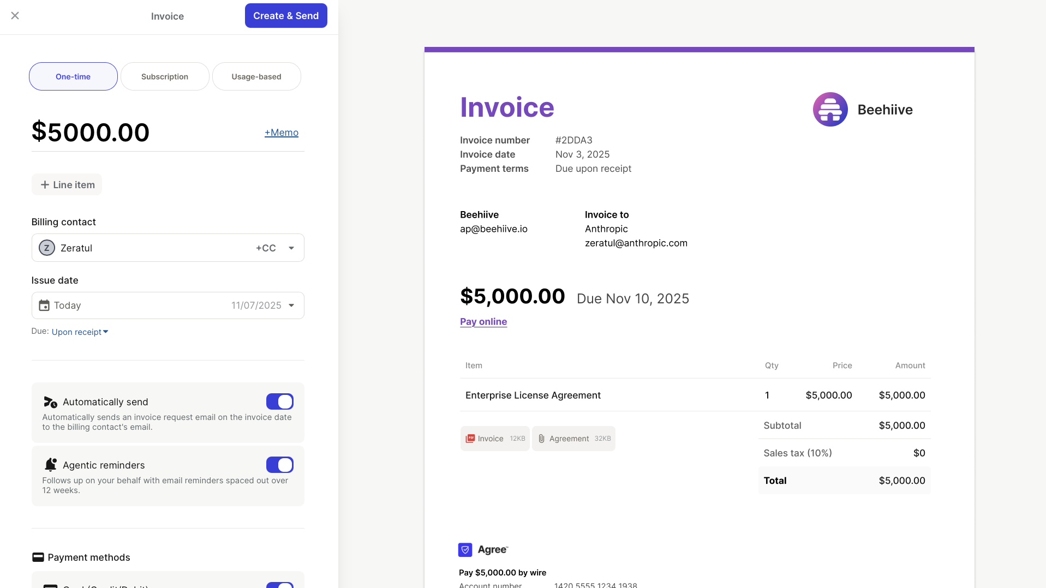Click the Subtotal row label

click(782, 425)
